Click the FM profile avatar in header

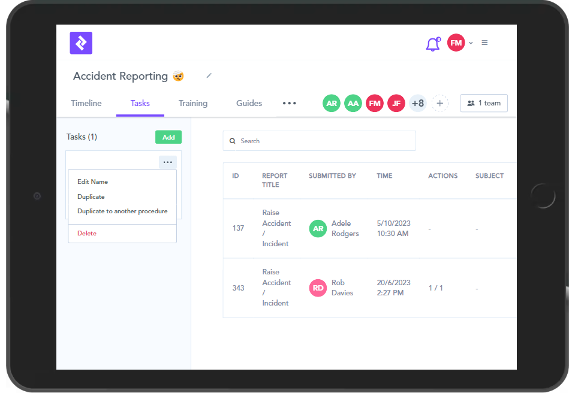[456, 43]
